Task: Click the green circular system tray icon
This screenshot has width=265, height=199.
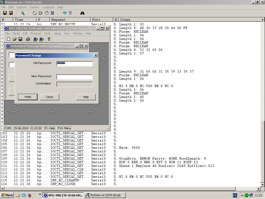Action: (x=247, y=195)
